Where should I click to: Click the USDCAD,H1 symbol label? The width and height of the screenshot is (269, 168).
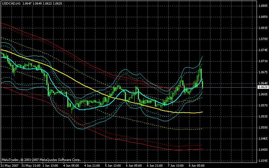click(x=11, y=3)
